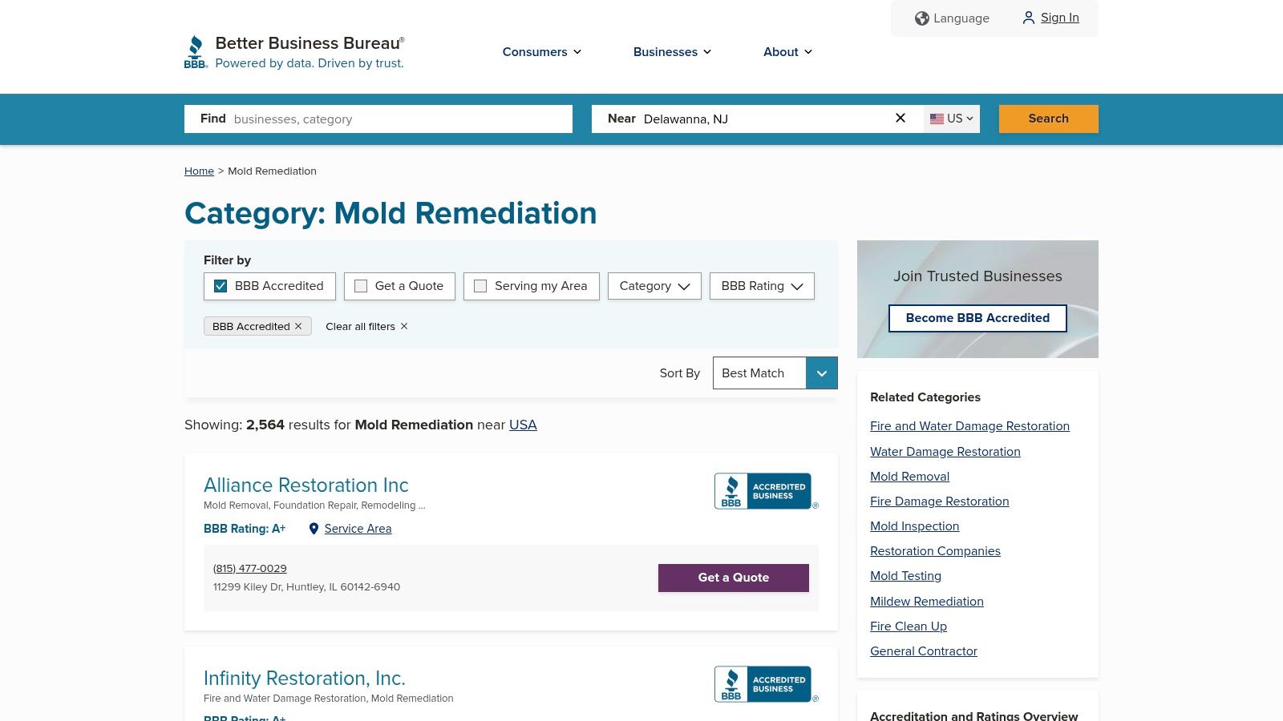Click the Service Area map pin icon
The image size is (1283, 721).
[x=314, y=529]
